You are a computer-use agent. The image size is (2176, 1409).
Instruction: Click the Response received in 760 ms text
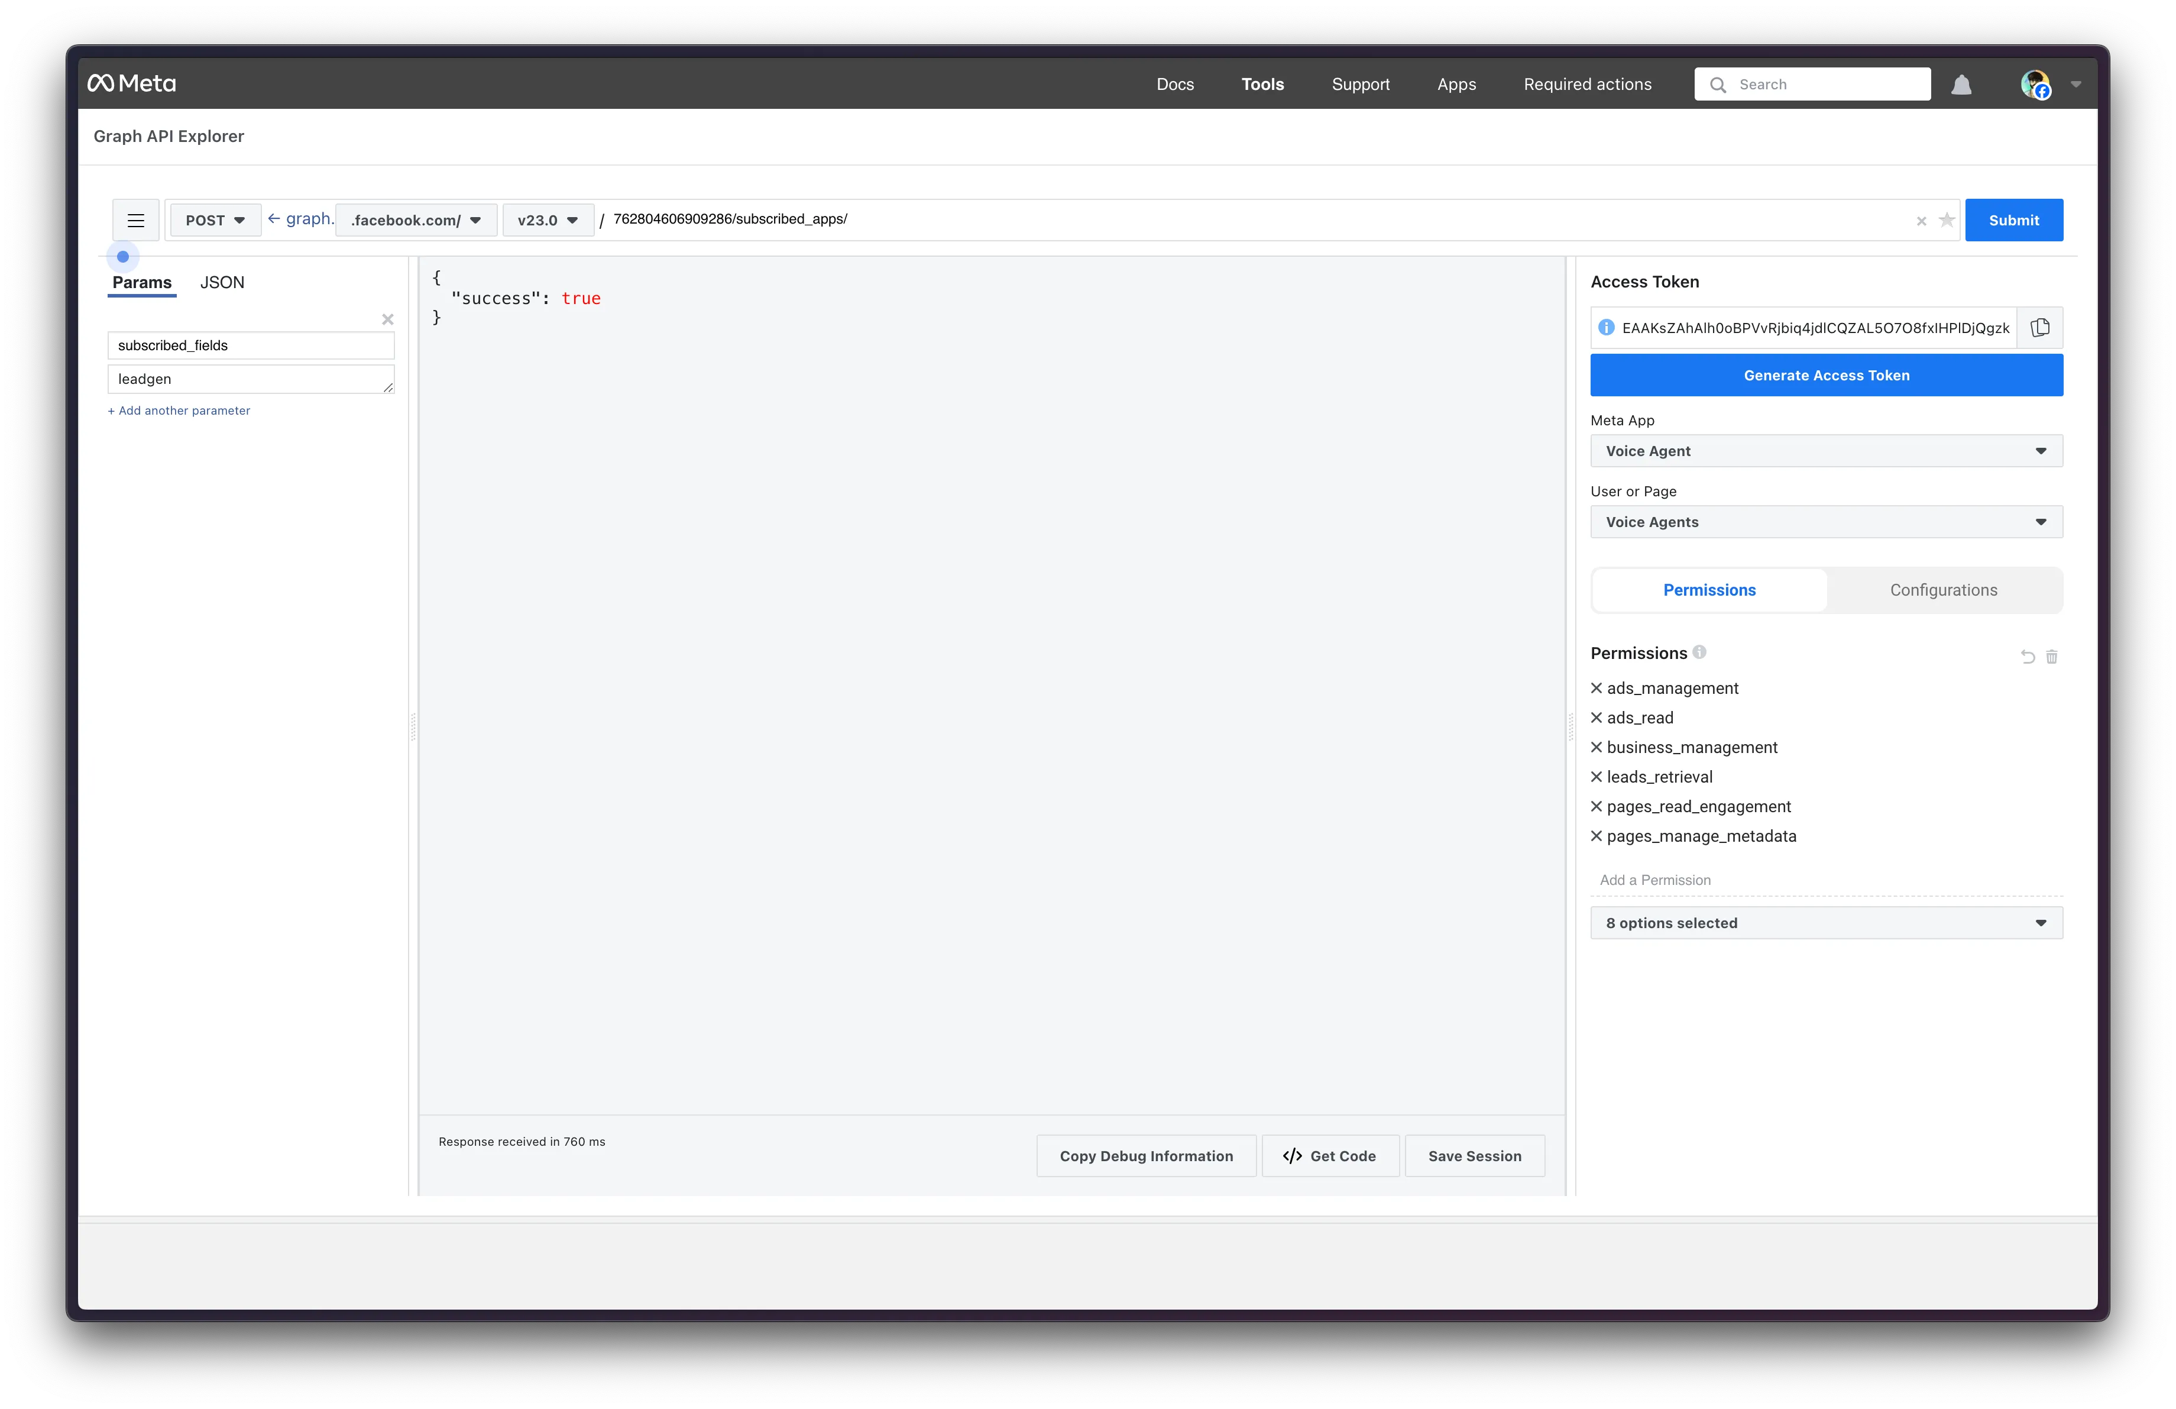[521, 1141]
